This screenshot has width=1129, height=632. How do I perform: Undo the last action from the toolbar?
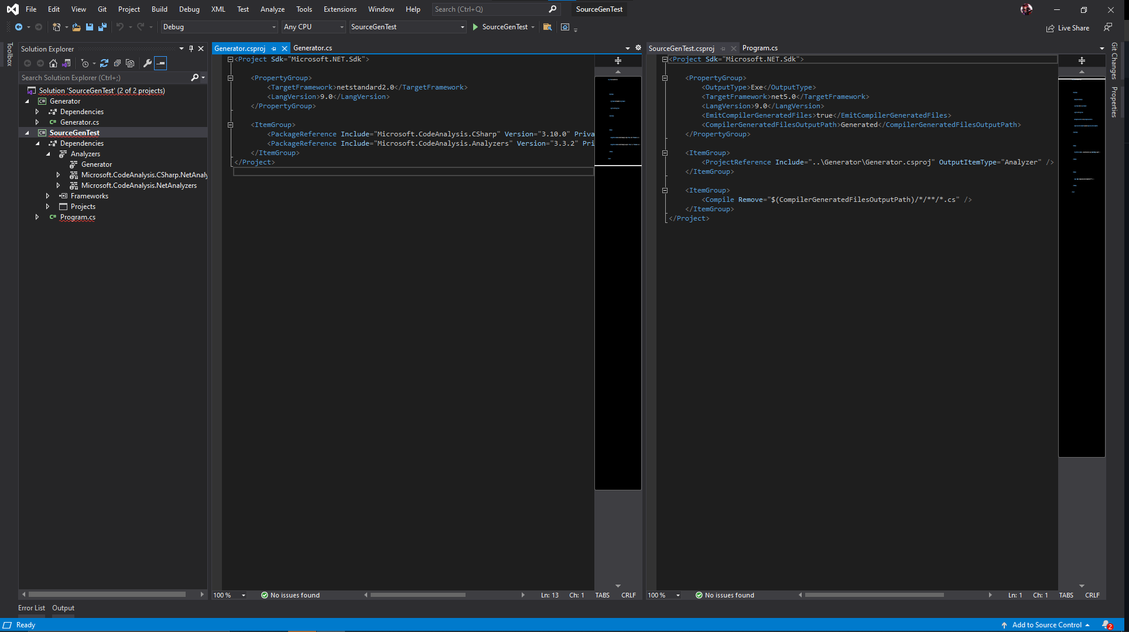pyautogui.click(x=120, y=27)
